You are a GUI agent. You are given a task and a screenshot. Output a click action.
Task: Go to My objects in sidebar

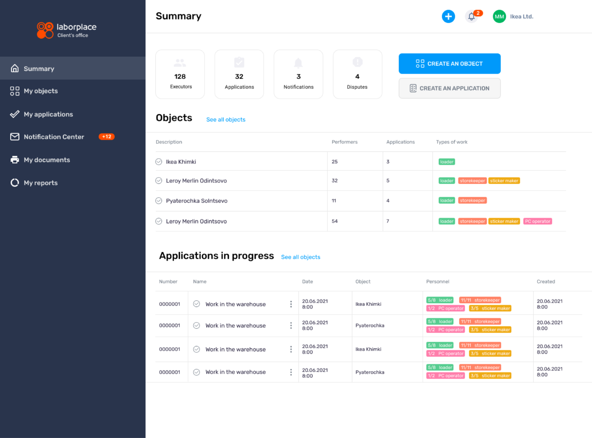click(x=41, y=91)
